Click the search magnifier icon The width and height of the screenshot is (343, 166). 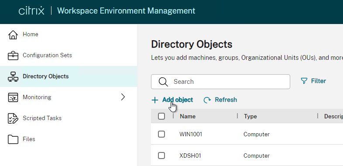coord(163,82)
